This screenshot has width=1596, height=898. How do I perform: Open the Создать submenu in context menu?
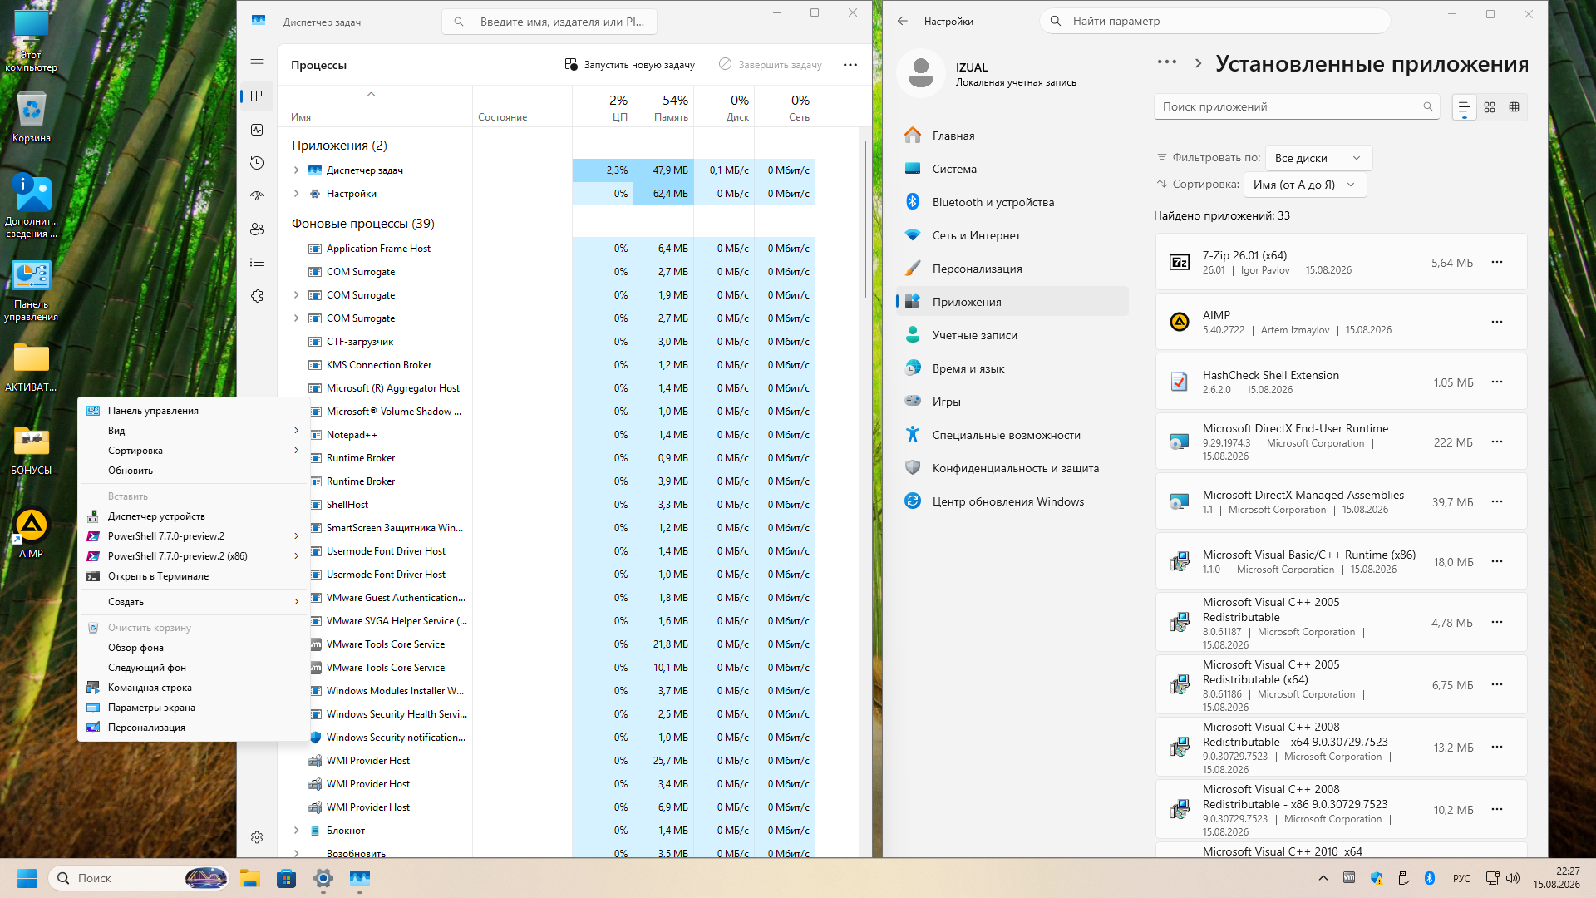click(x=193, y=602)
